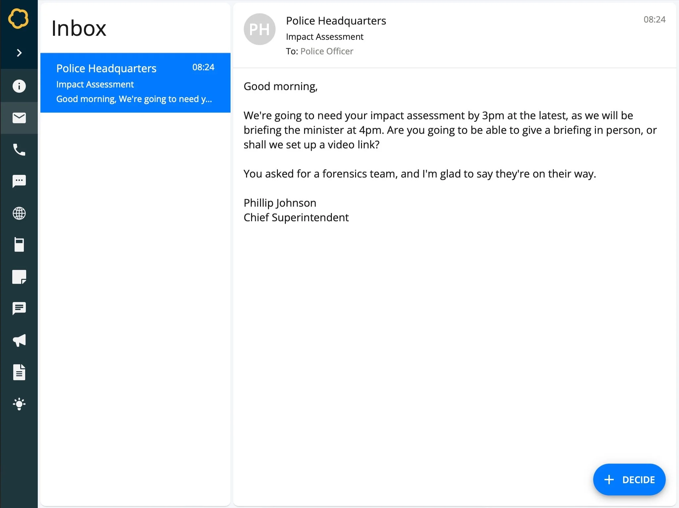The image size is (679, 508).
Task: Click the Police Officer recipient name
Action: point(327,51)
